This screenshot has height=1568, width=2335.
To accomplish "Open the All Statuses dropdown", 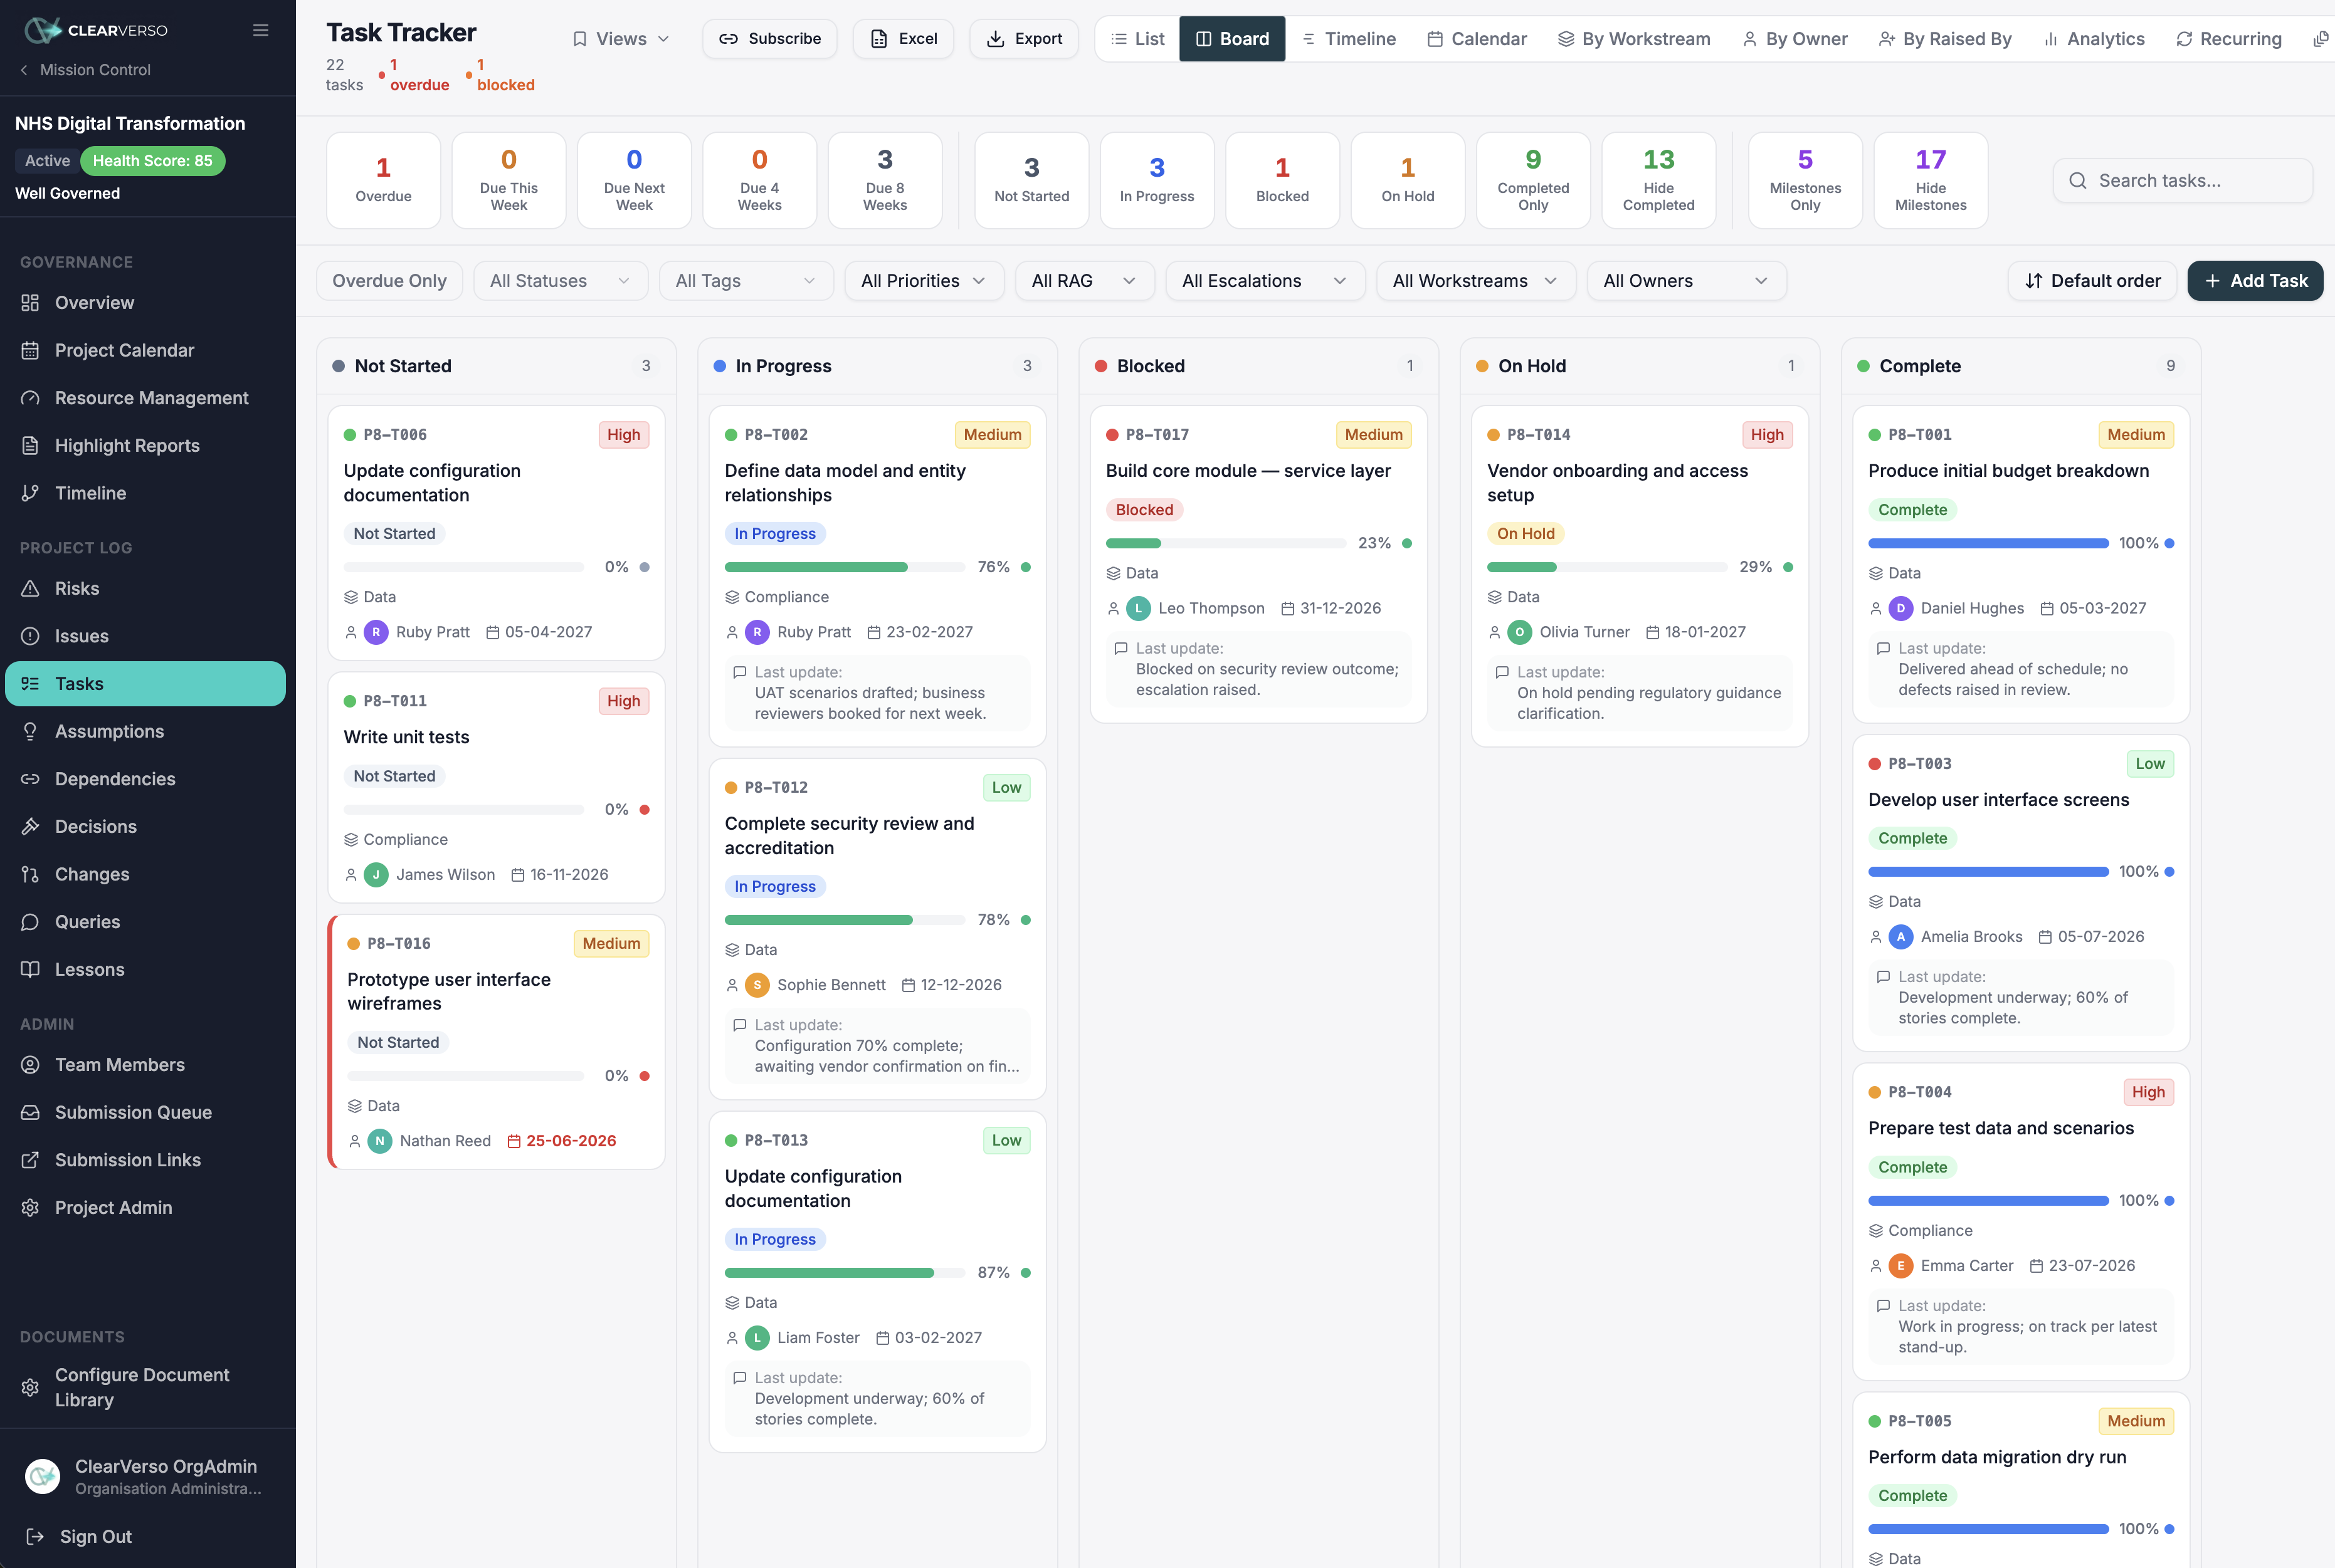I will (x=561, y=281).
